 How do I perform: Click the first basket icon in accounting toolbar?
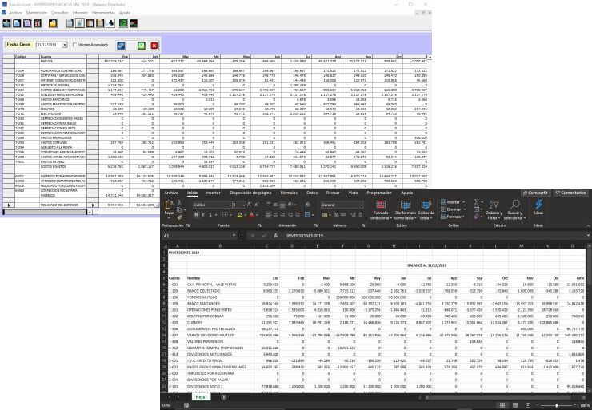point(6,23)
